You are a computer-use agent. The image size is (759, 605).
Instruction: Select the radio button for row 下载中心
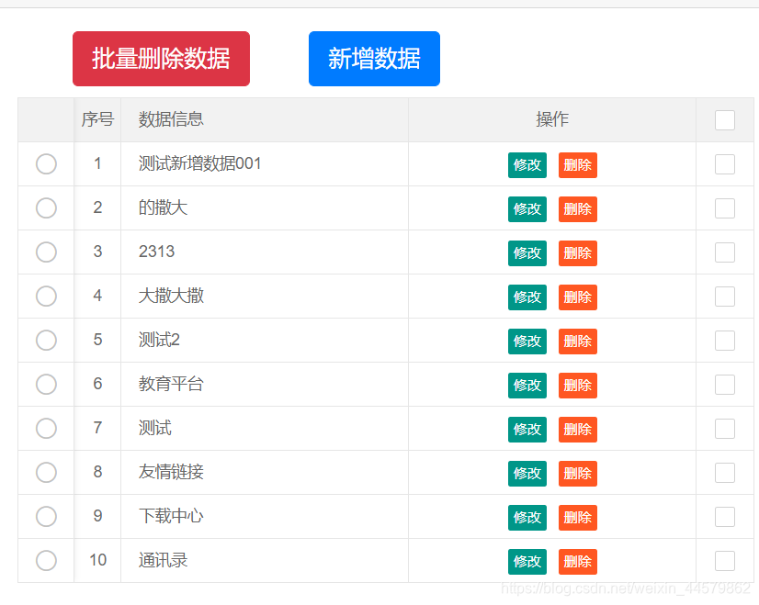[46, 516]
